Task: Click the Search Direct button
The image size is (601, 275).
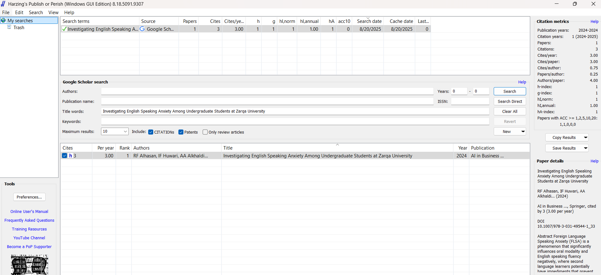Action: tap(510, 101)
